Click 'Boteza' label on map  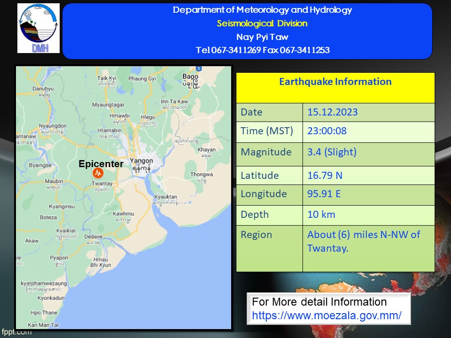(x=48, y=217)
